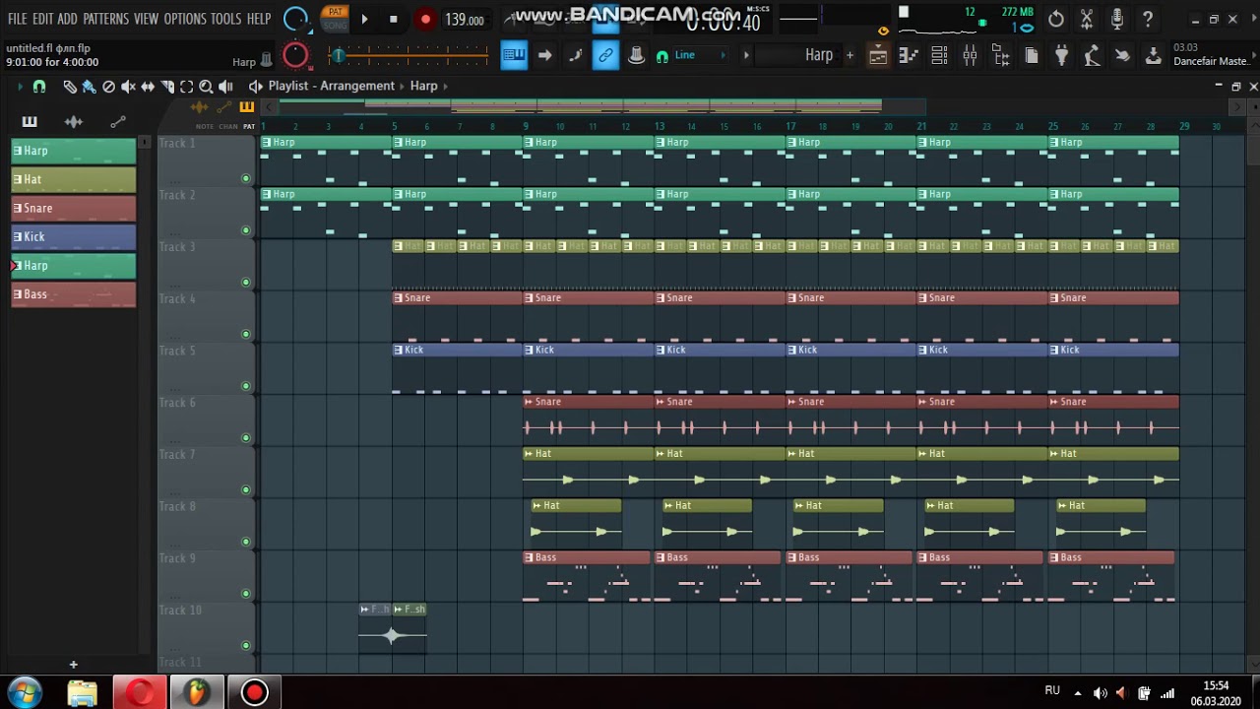
Task: Open the OPTIONS menu
Action: point(185,19)
